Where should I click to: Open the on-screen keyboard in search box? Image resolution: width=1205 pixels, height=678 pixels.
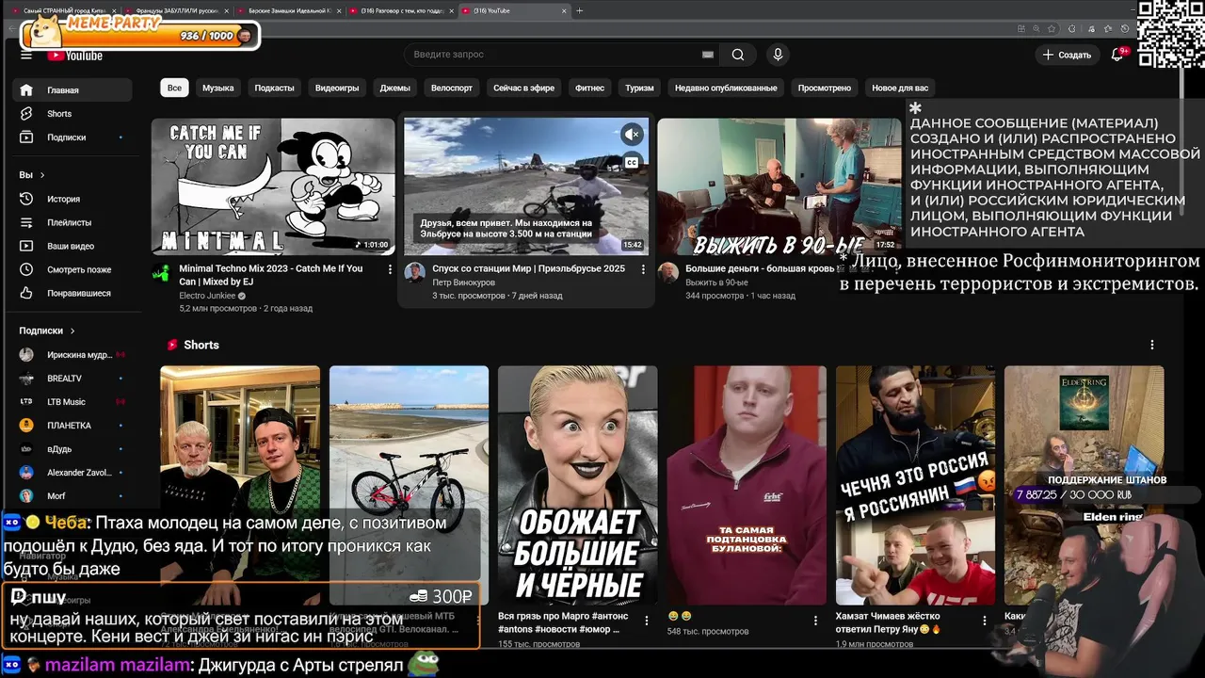[x=708, y=55]
